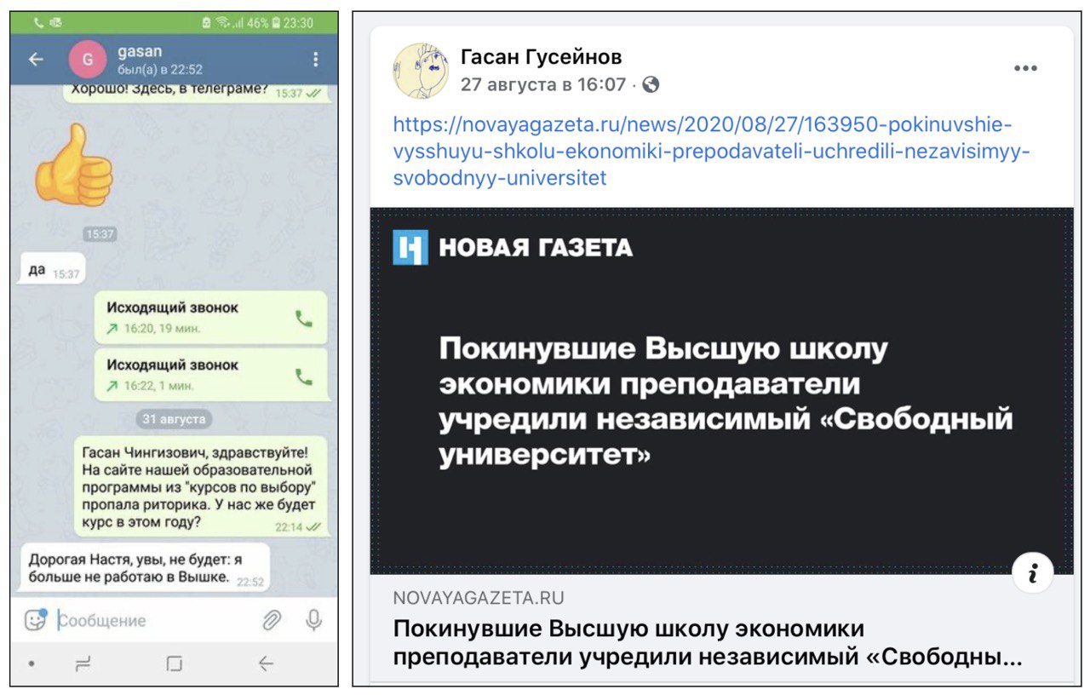Open Гасан Гусейнов's profile picture
Viewport: 1090px width, 695px height.
point(421,71)
